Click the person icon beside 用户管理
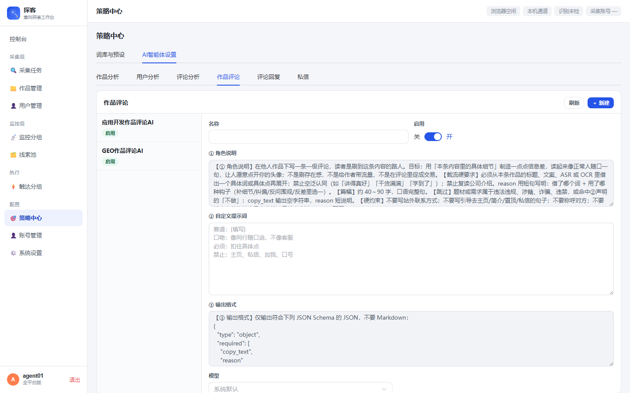This screenshot has width=630, height=393. coord(13,106)
